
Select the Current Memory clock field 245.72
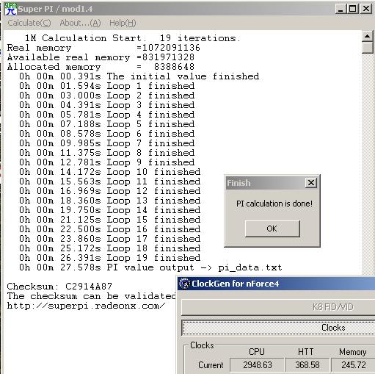point(353,365)
